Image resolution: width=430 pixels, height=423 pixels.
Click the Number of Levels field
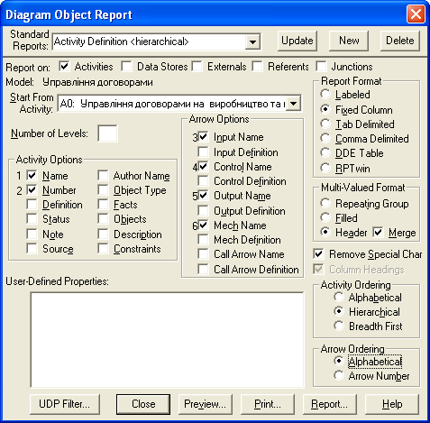click(107, 133)
